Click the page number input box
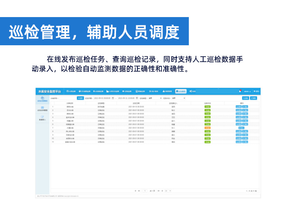 (145, 191)
